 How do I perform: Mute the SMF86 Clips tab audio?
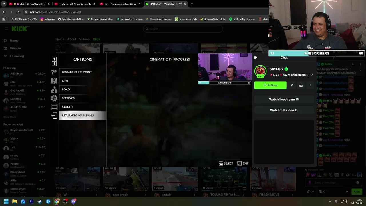180,4
